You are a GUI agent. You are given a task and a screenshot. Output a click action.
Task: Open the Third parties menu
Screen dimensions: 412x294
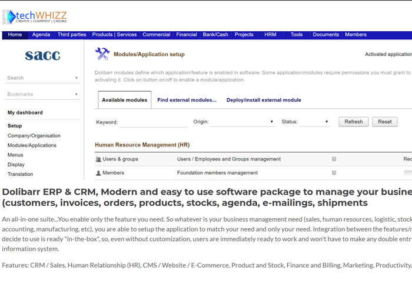(x=72, y=35)
